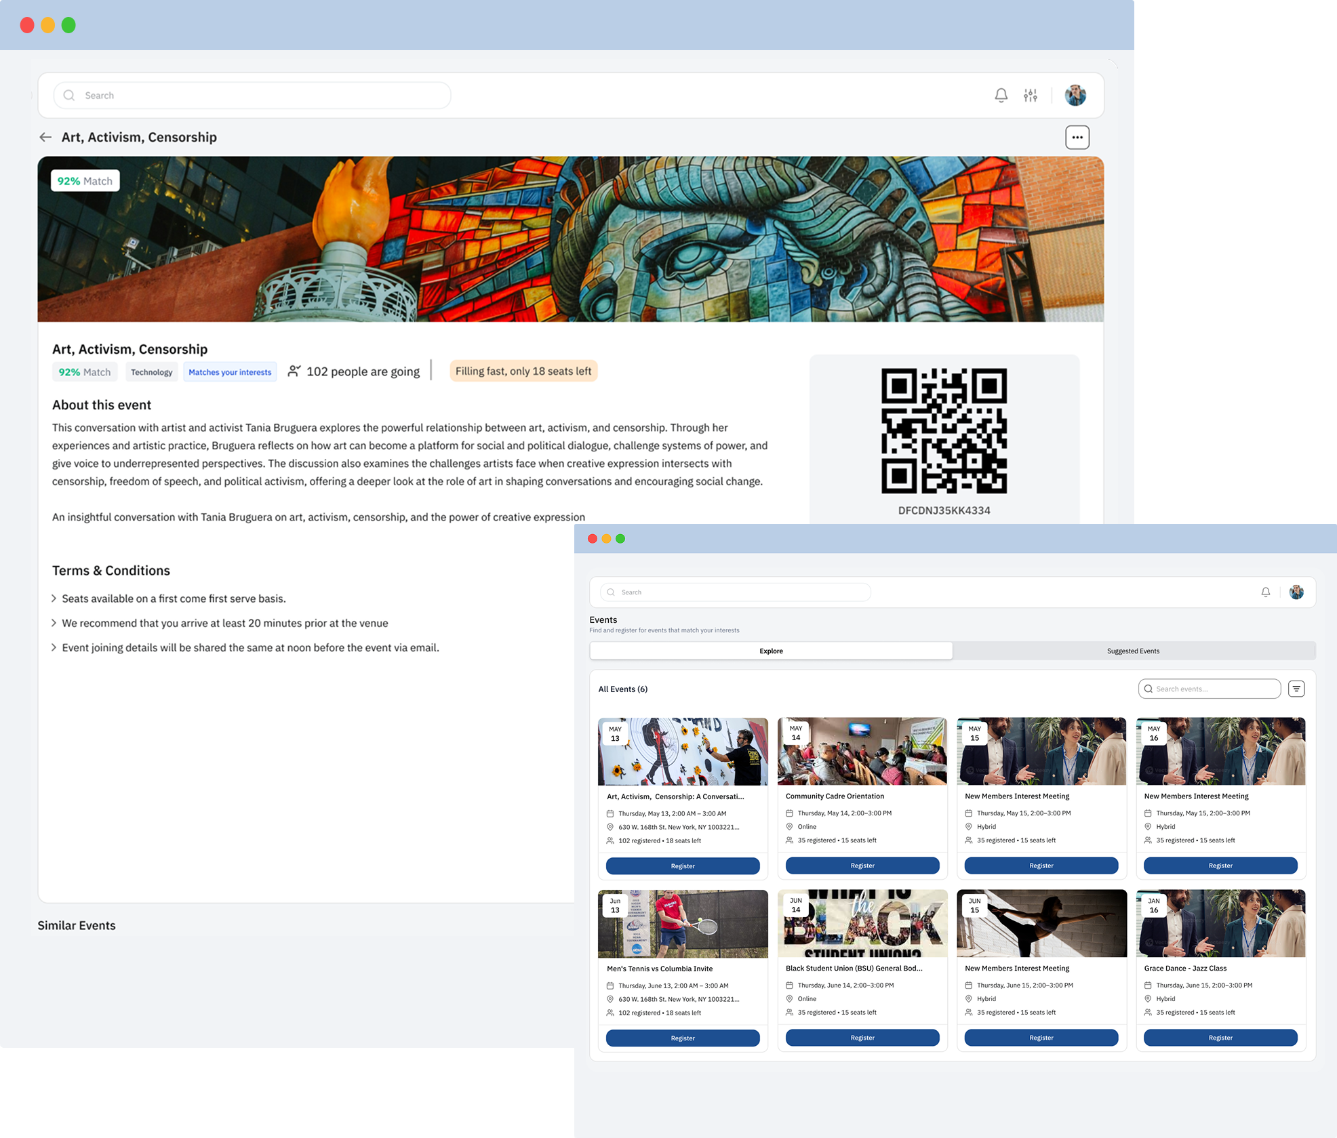This screenshot has width=1337, height=1138.
Task: Register for Men's Tennis vs Columbia Invite
Action: pos(683,1038)
